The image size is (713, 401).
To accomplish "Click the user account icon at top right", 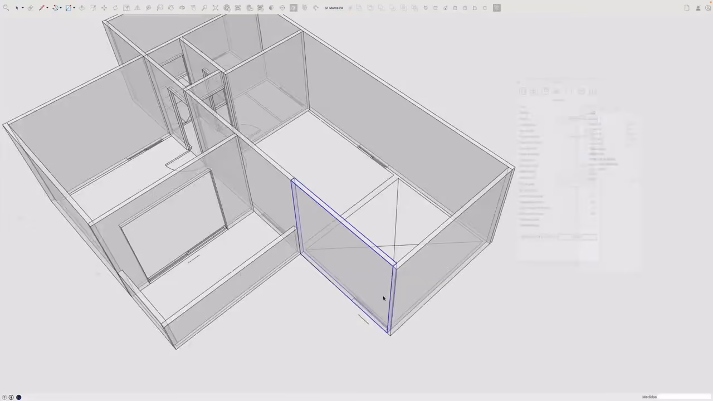I will pyautogui.click(x=698, y=8).
